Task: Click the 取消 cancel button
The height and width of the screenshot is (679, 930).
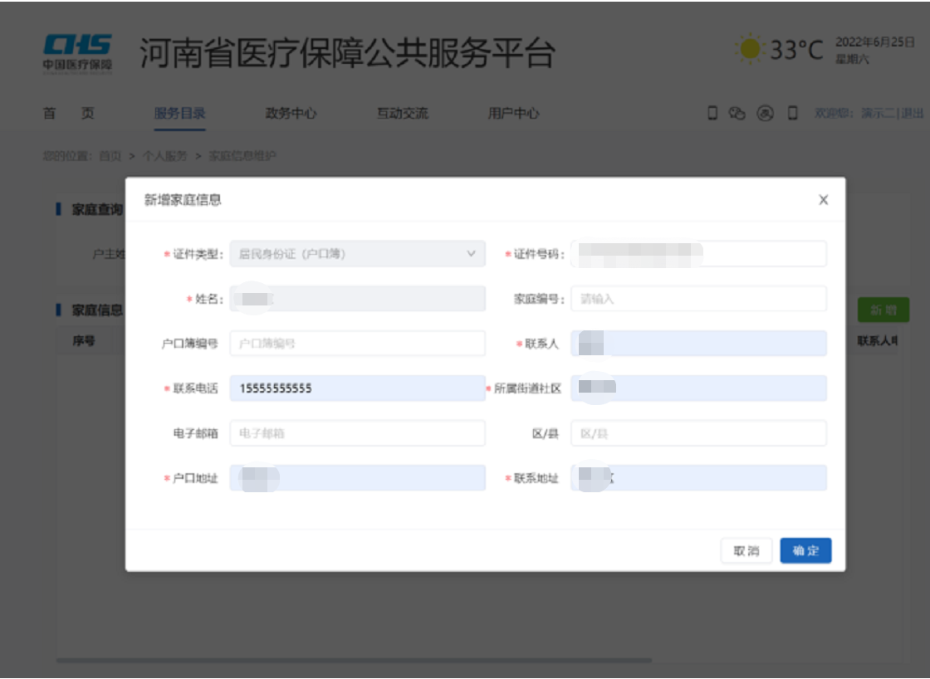Action: pyautogui.click(x=746, y=550)
